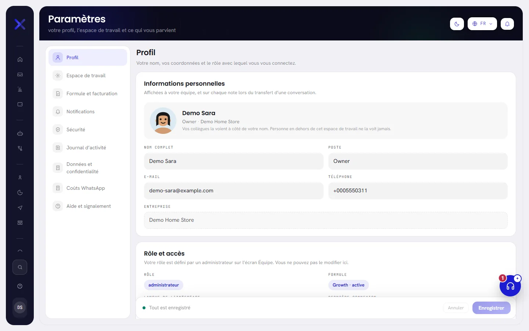Open Formule et facturation settings
529x331 pixels.
pyautogui.click(x=88, y=94)
